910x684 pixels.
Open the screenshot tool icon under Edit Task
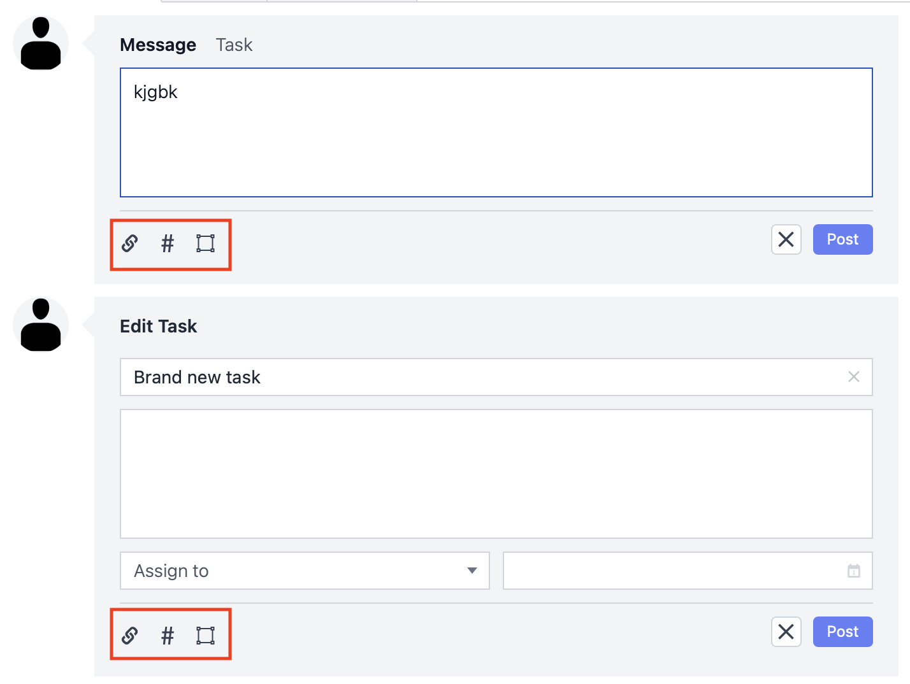click(205, 635)
